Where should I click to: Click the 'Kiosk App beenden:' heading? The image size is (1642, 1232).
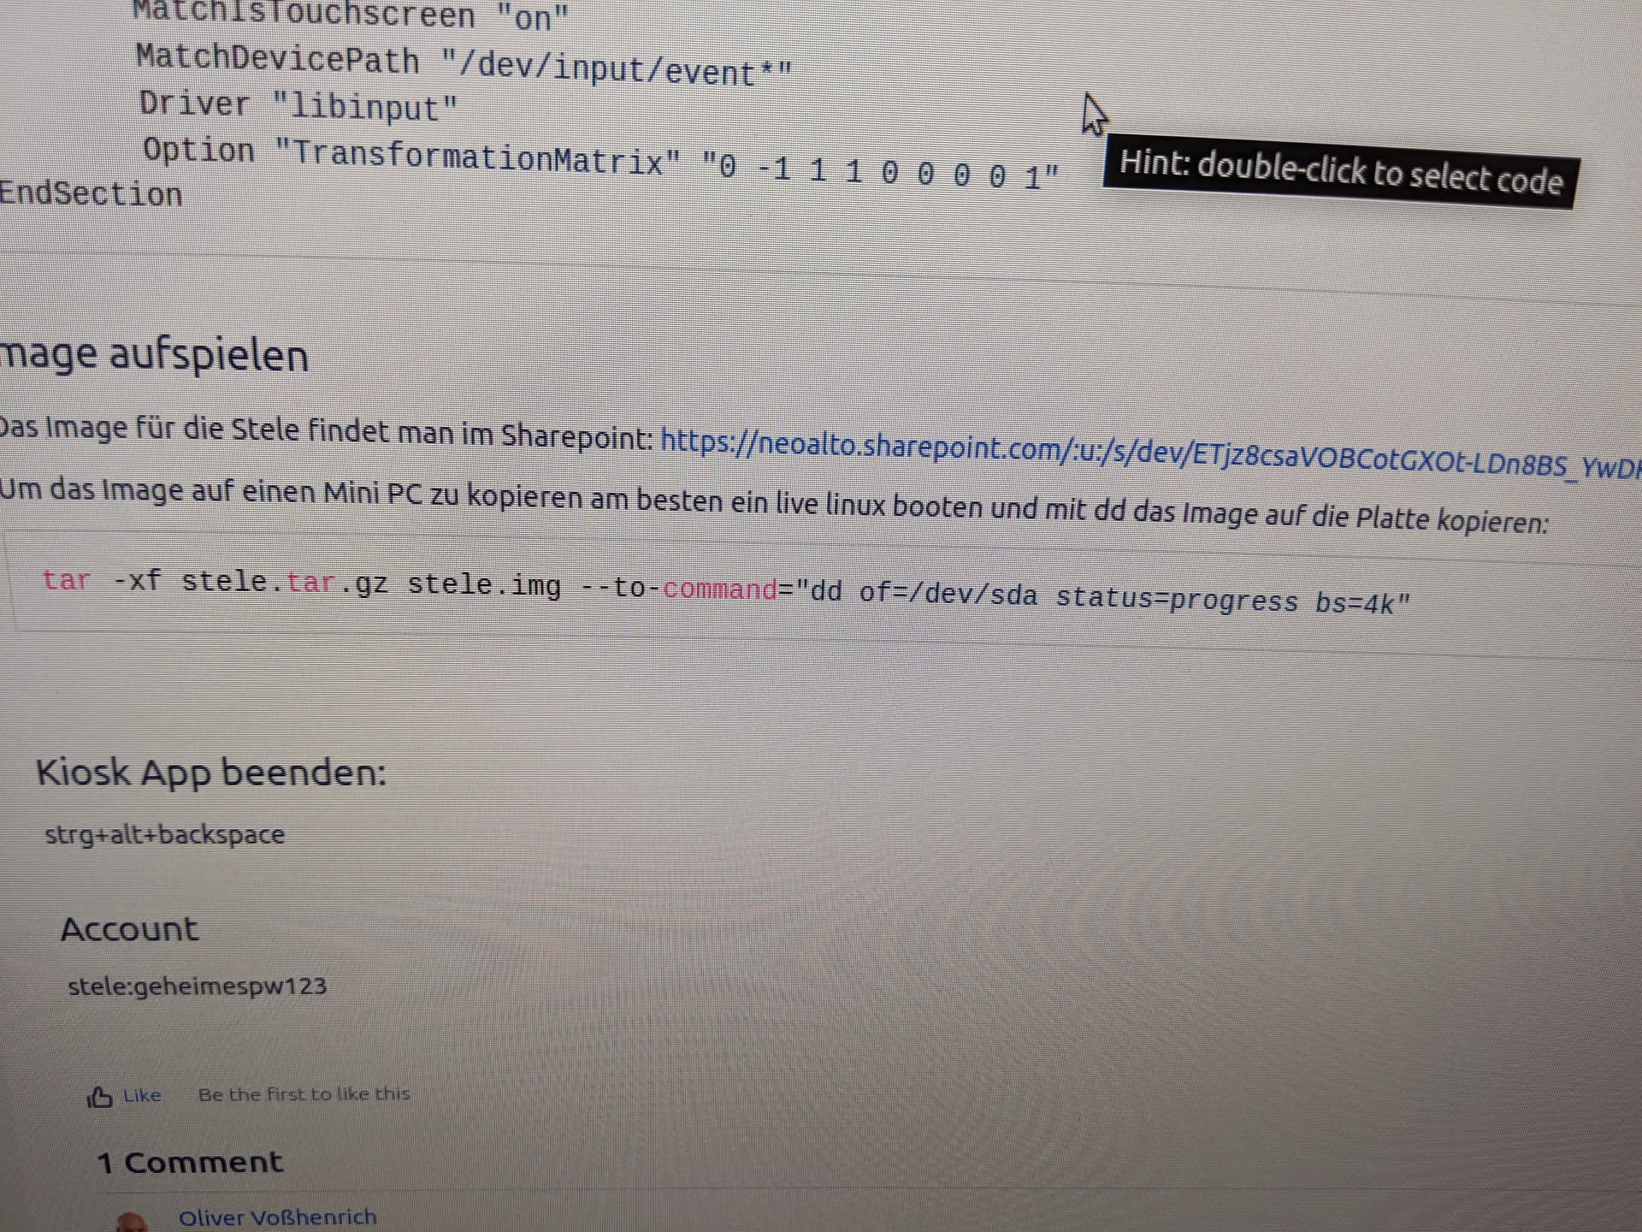click(x=211, y=773)
